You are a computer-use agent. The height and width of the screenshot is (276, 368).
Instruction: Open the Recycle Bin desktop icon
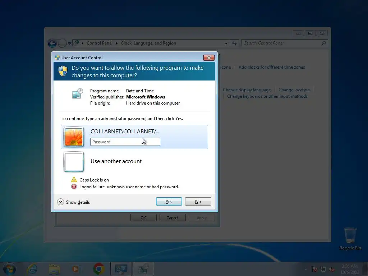[x=350, y=239]
